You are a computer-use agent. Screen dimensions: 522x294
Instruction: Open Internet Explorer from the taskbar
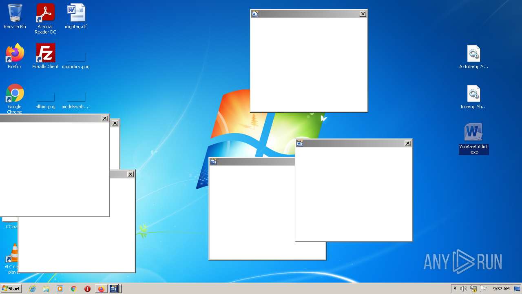(33, 289)
